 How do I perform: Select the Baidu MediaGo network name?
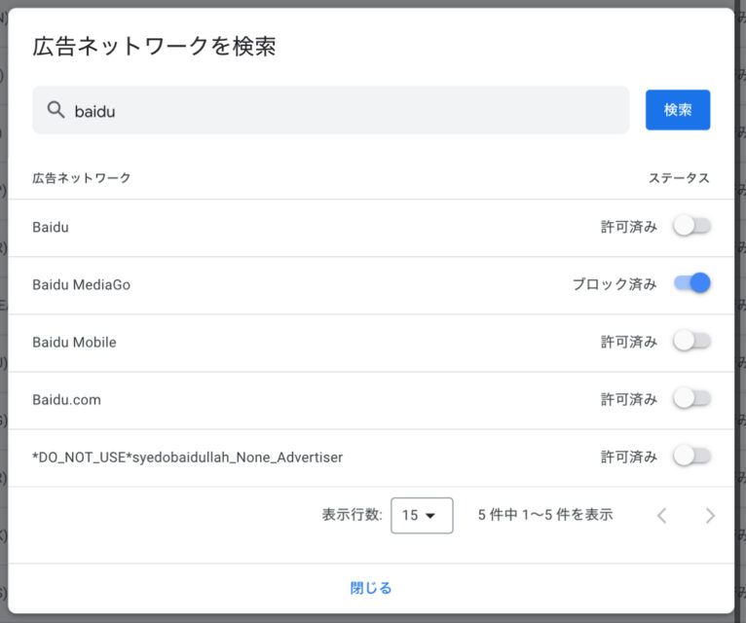pyautogui.click(x=82, y=284)
